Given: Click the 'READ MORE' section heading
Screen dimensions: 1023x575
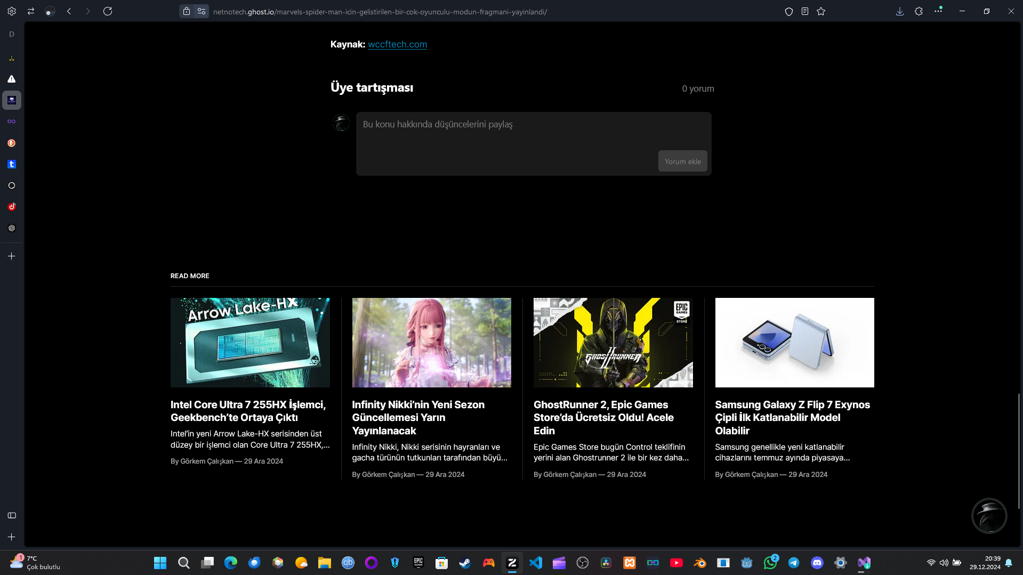Looking at the screenshot, I should pyautogui.click(x=190, y=276).
